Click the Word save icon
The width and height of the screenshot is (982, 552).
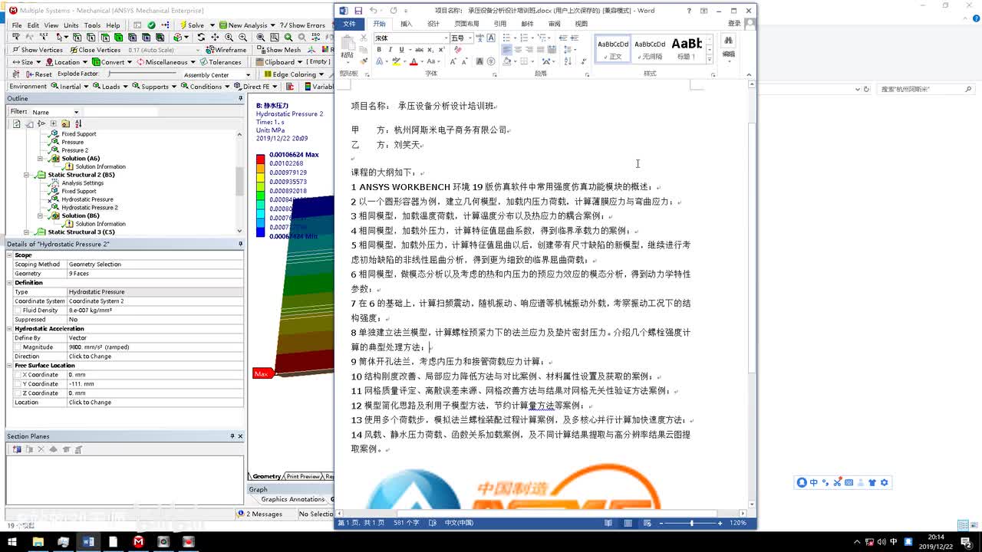click(358, 11)
